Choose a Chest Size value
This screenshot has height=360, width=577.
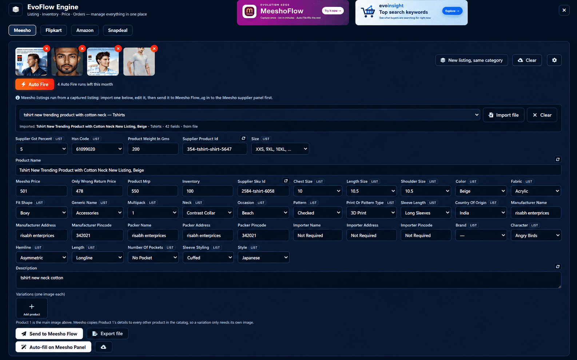tap(318, 191)
